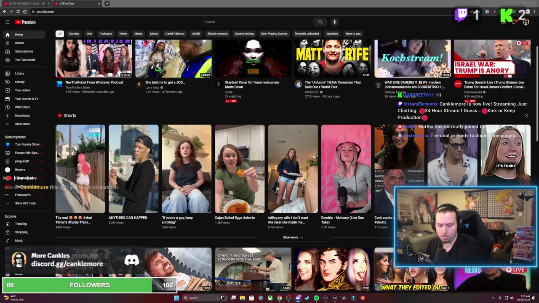The image size is (539, 303).
Task: Open Shorts in the sidebar
Action: [24, 43]
